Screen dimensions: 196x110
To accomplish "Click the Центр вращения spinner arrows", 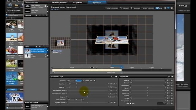I will [82, 100].
